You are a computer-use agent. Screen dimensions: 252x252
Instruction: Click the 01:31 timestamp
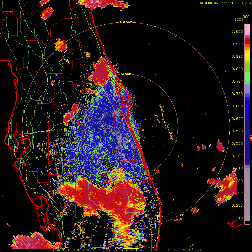[195, 250]
